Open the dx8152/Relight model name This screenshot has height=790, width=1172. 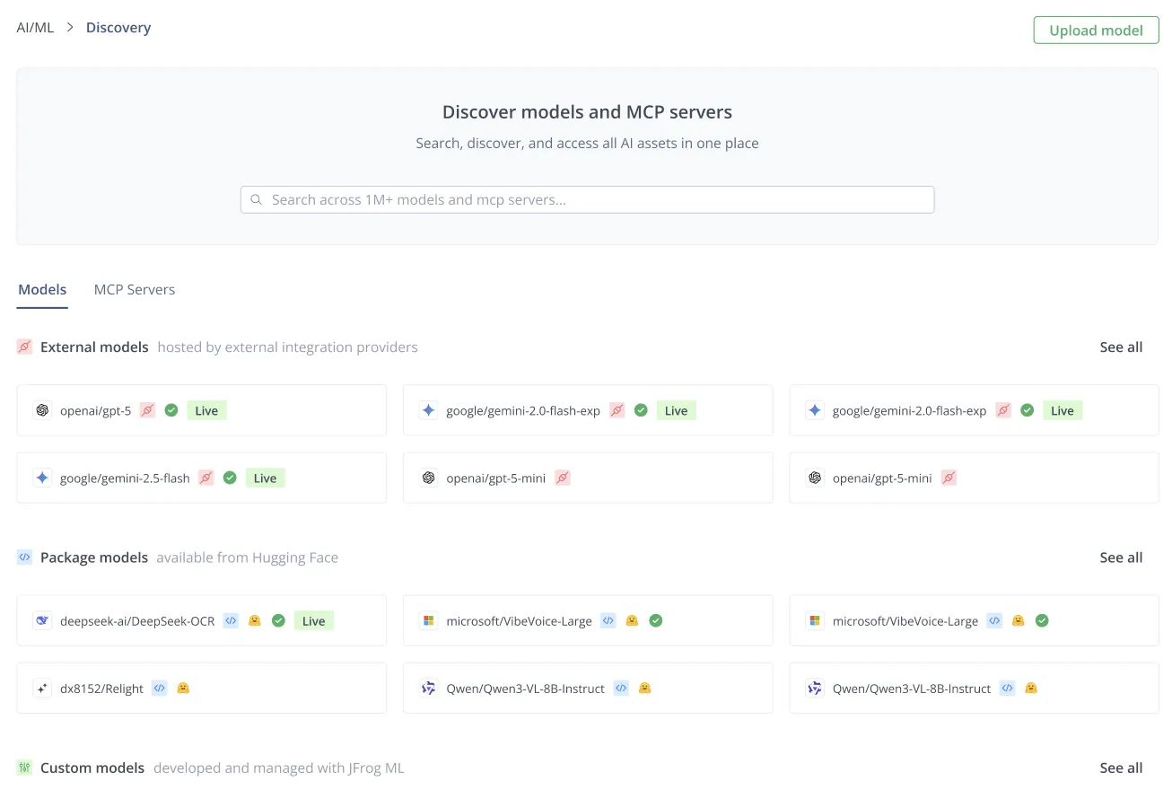coord(101,689)
